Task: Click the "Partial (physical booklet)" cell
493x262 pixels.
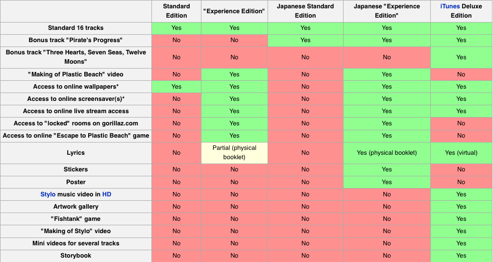Action: tap(234, 152)
